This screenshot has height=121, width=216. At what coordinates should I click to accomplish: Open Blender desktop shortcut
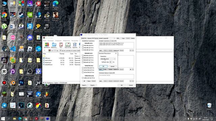pos(13,83)
